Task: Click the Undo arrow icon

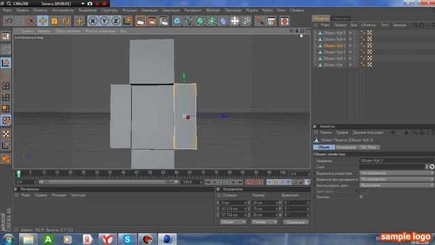Action: click(x=9, y=21)
